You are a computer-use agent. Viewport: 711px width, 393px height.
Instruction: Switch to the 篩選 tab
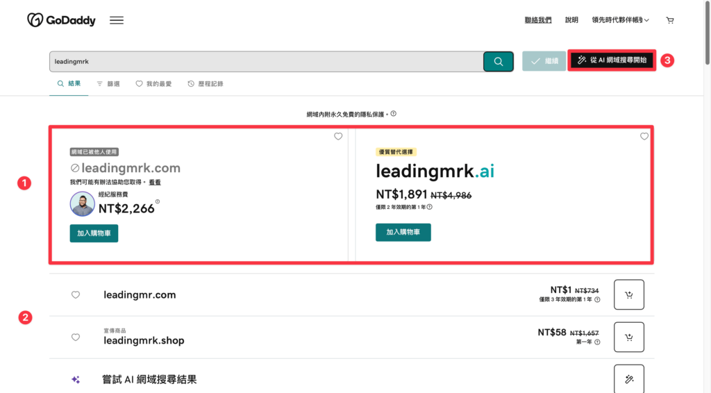pyautogui.click(x=108, y=84)
